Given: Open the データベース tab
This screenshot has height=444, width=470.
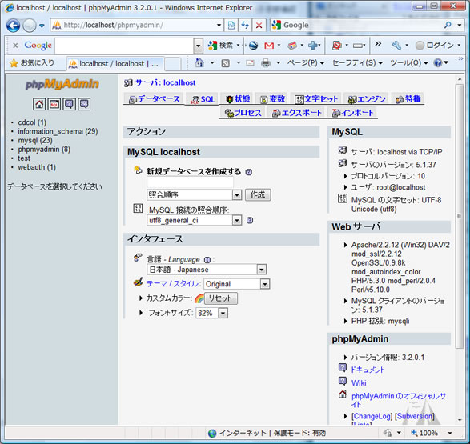Looking at the screenshot, I should point(154,98).
